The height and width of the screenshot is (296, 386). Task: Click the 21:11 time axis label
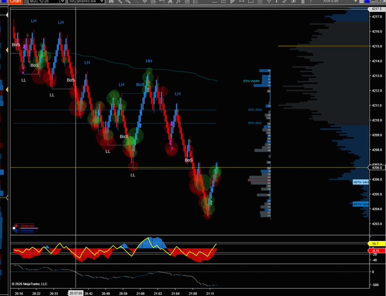(x=209, y=294)
